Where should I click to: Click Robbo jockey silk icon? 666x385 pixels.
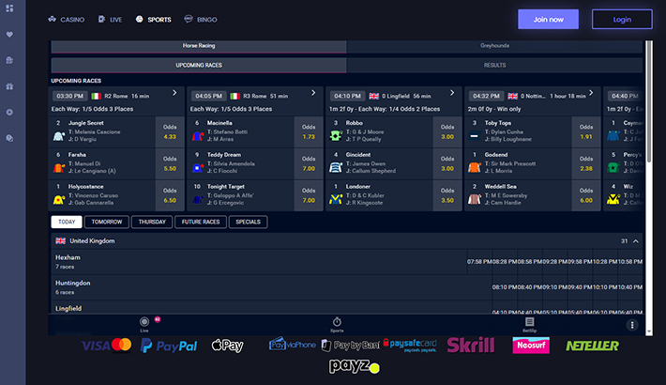pyautogui.click(x=336, y=136)
